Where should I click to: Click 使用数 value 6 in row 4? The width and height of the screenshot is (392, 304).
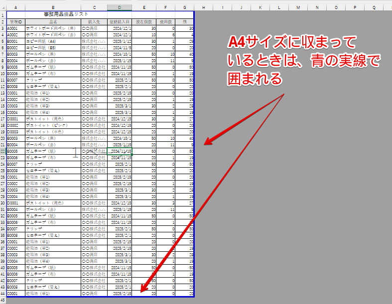(165, 35)
